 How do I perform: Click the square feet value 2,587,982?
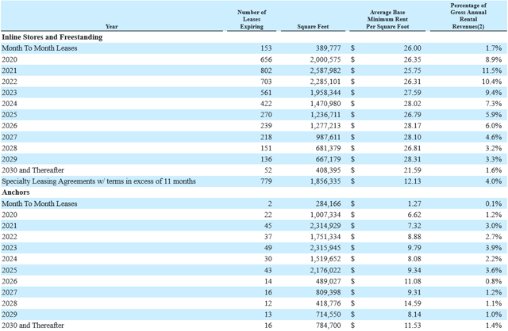click(x=325, y=70)
